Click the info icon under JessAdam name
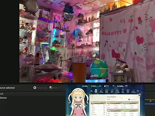The image size is (155, 116). [x=129, y=100]
